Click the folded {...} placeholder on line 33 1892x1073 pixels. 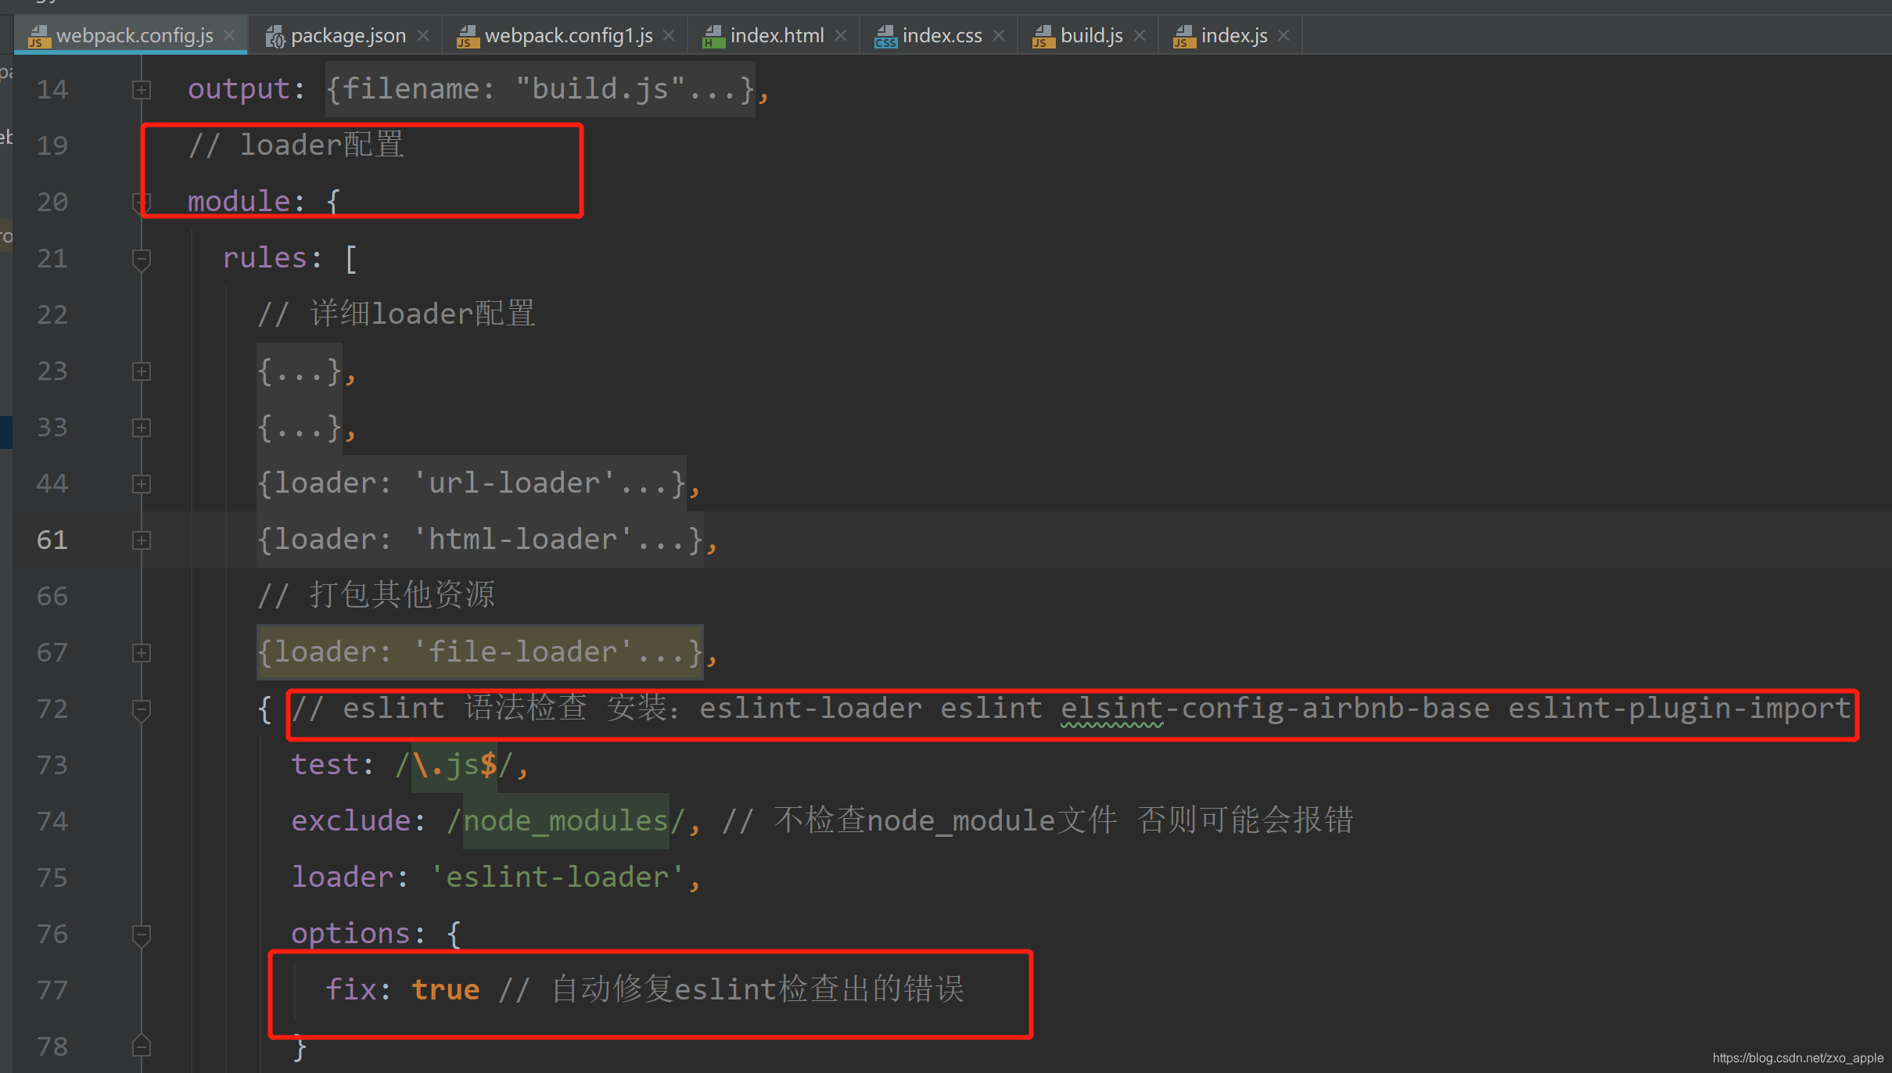(x=300, y=427)
